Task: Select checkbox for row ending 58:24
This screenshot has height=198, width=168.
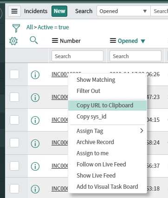Action: point(14,143)
